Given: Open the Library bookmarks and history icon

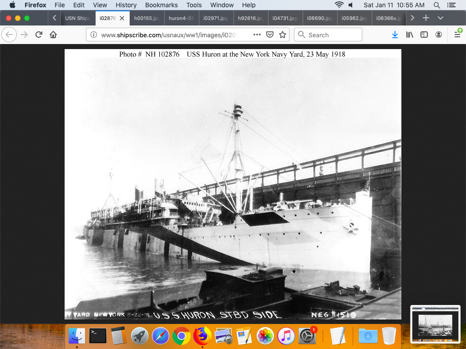Looking at the screenshot, I should 410,35.
